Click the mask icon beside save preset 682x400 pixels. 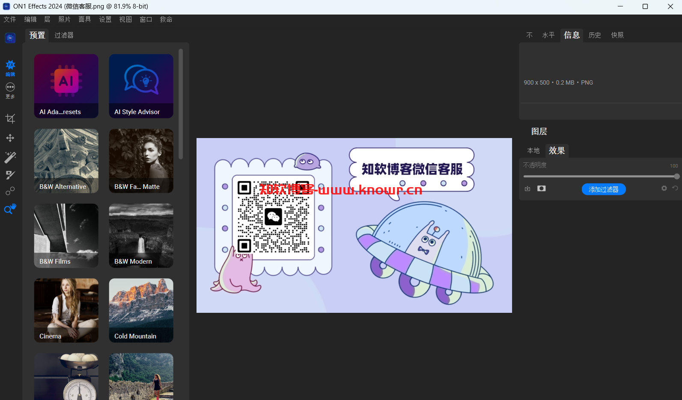click(x=542, y=188)
